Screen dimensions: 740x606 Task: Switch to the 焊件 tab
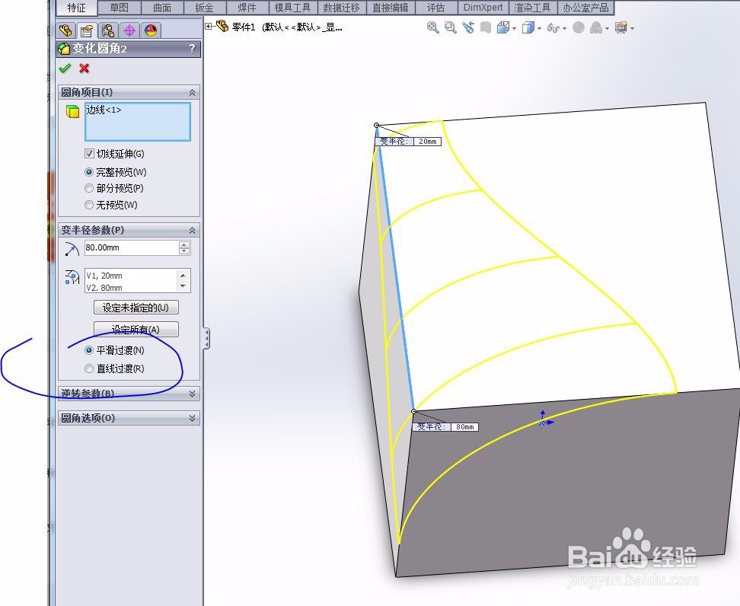coord(247,8)
